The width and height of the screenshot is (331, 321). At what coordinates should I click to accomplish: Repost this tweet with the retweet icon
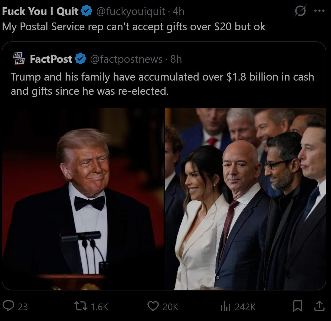click(x=81, y=306)
